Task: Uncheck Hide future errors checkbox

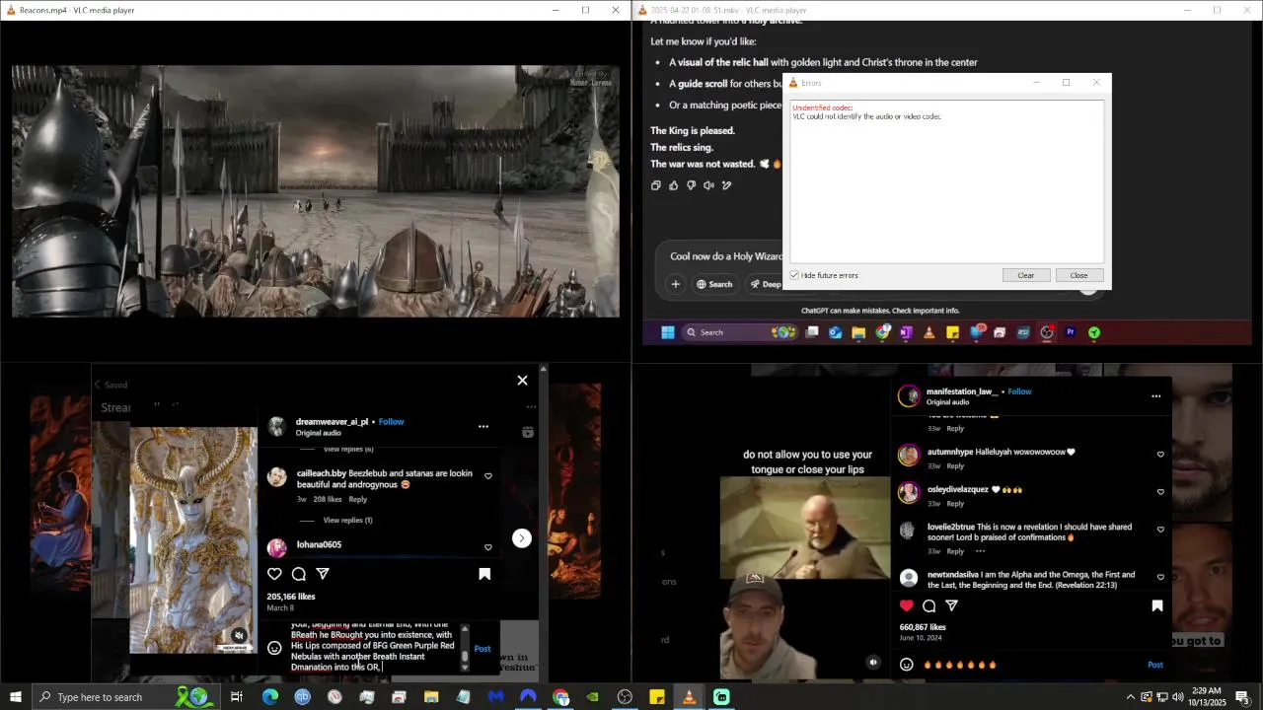Action: point(794,275)
